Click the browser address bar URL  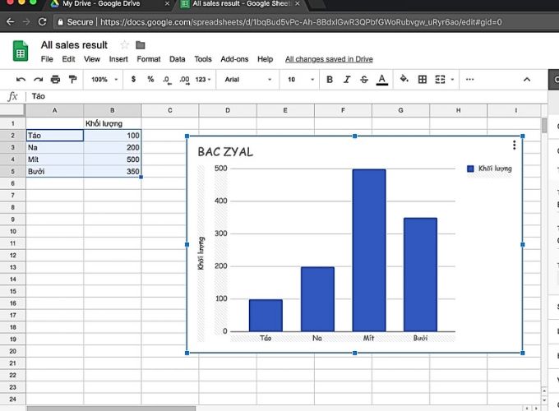click(301, 22)
